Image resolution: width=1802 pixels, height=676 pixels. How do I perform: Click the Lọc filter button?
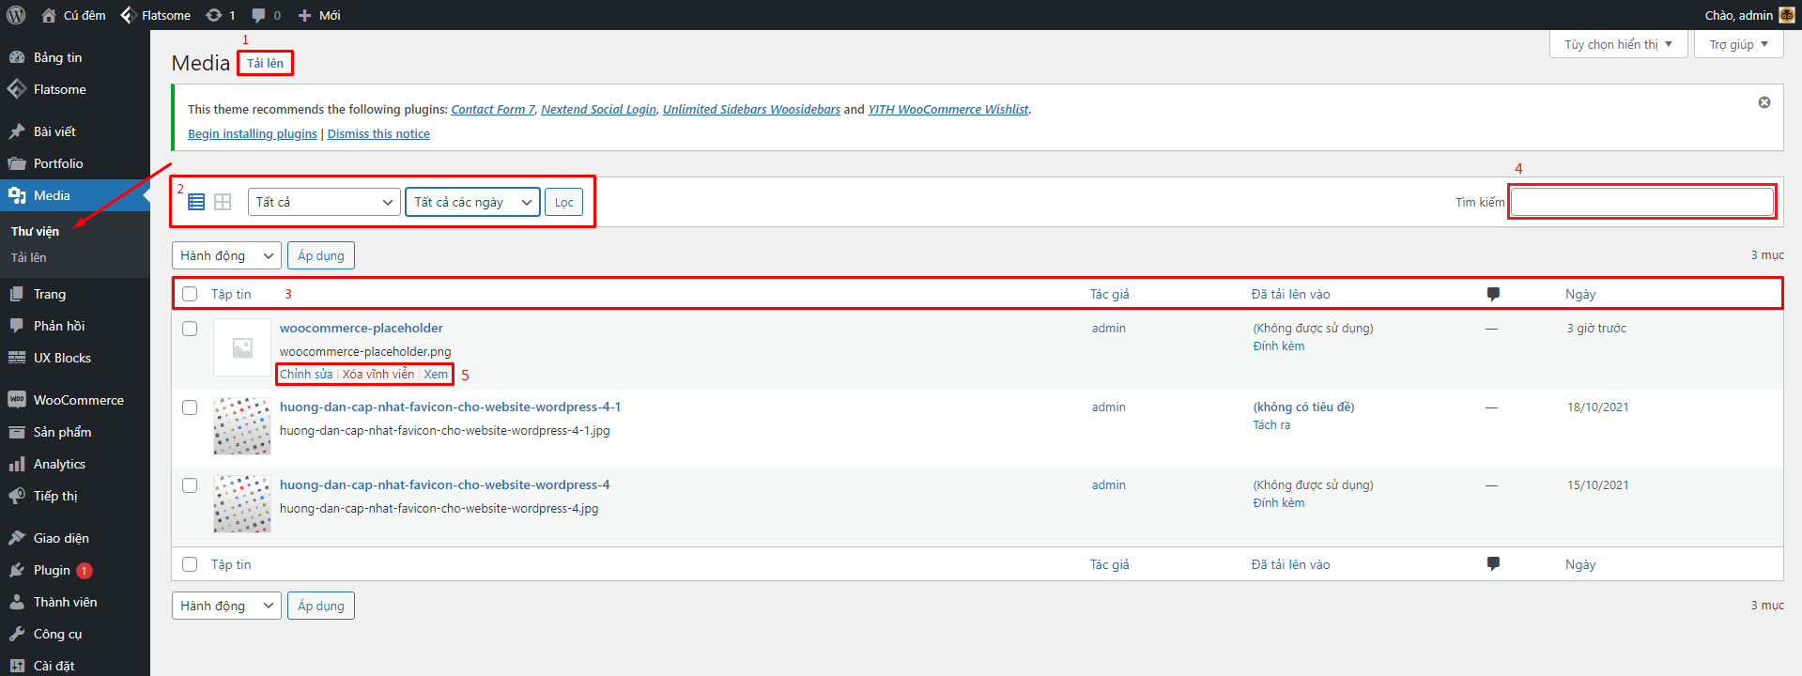tap(563, 202)
